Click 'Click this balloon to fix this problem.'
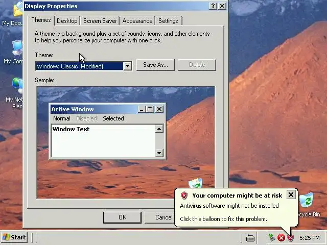 coord(223,219)
